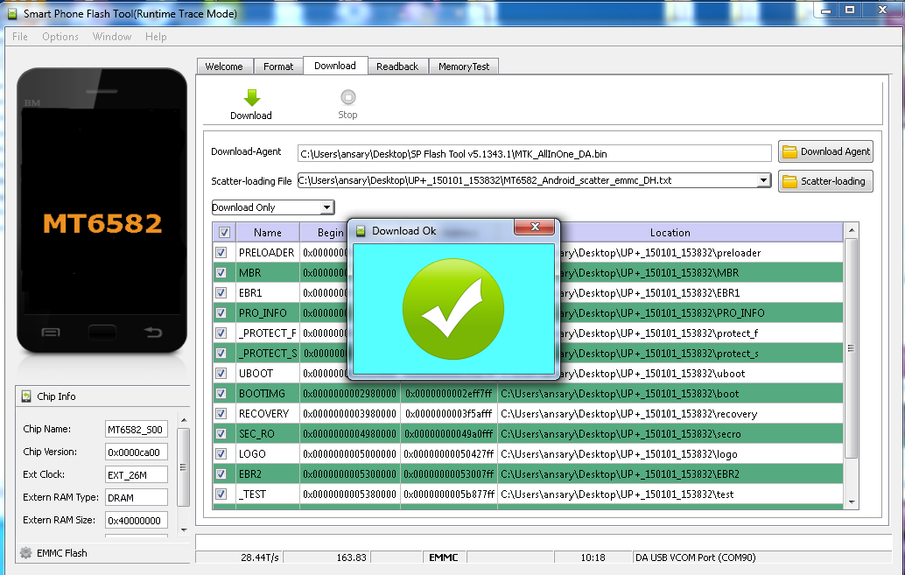Click the Chip Info panel icon
905x575 pixels.
26,396
